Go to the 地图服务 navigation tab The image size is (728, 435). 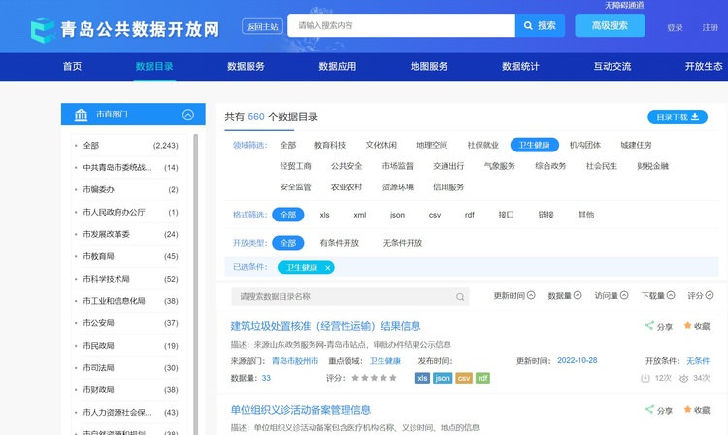429,67
